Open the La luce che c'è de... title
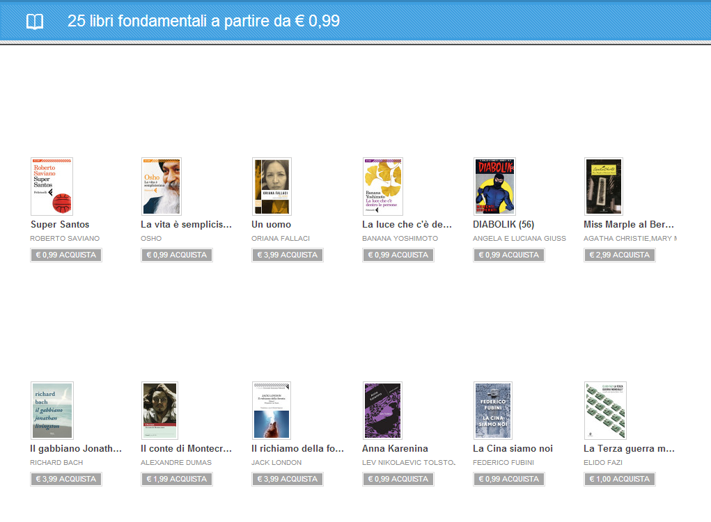The height and width of the screenshot is (522, 711). pos(407,224)
